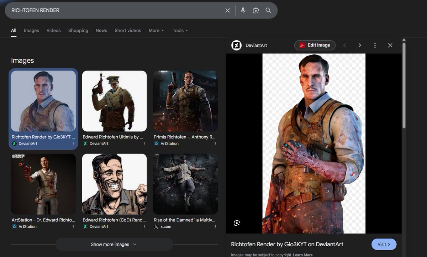Screen dimensions: 427x257
Task: Switch to the Shopping tab
Action: point(78,31)
